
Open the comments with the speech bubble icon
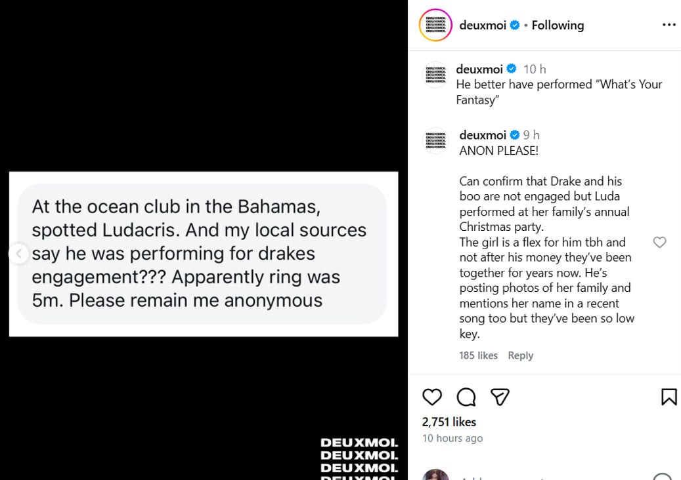(466, 397)
